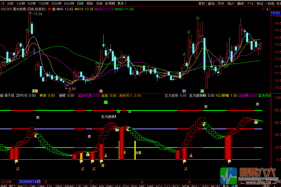Click the 跌榜 info marker
The image size is (281, 187).
click(x=35, y=91)
